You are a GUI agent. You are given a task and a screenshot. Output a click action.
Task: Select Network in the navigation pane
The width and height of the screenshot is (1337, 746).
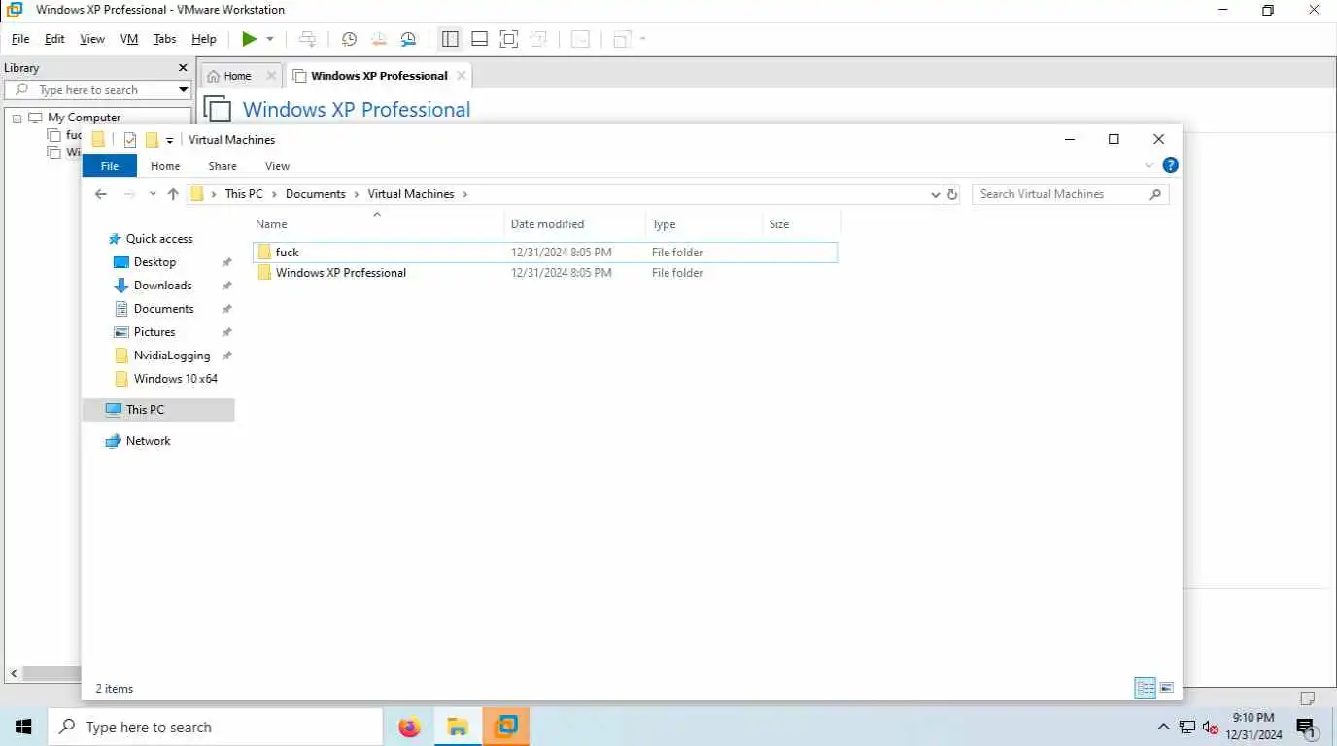[148, 441]
